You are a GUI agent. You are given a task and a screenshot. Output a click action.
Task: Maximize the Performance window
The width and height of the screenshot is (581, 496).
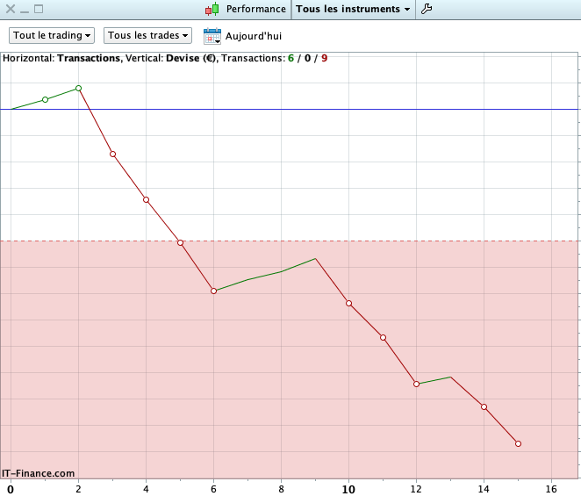point(39,9)
